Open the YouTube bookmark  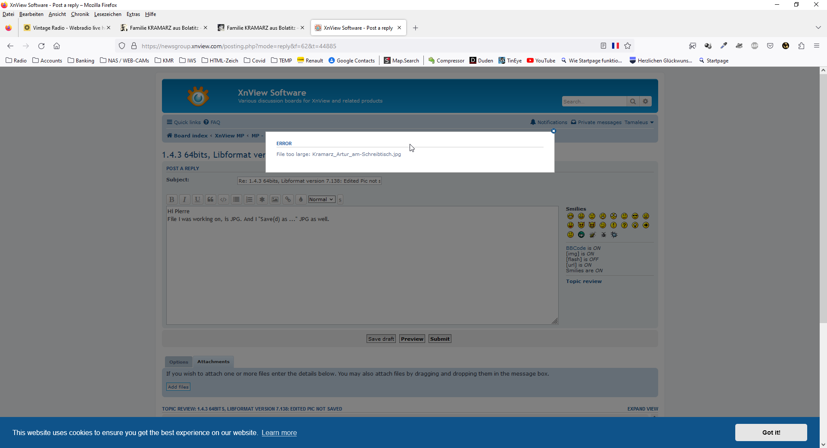coord(541,61)
